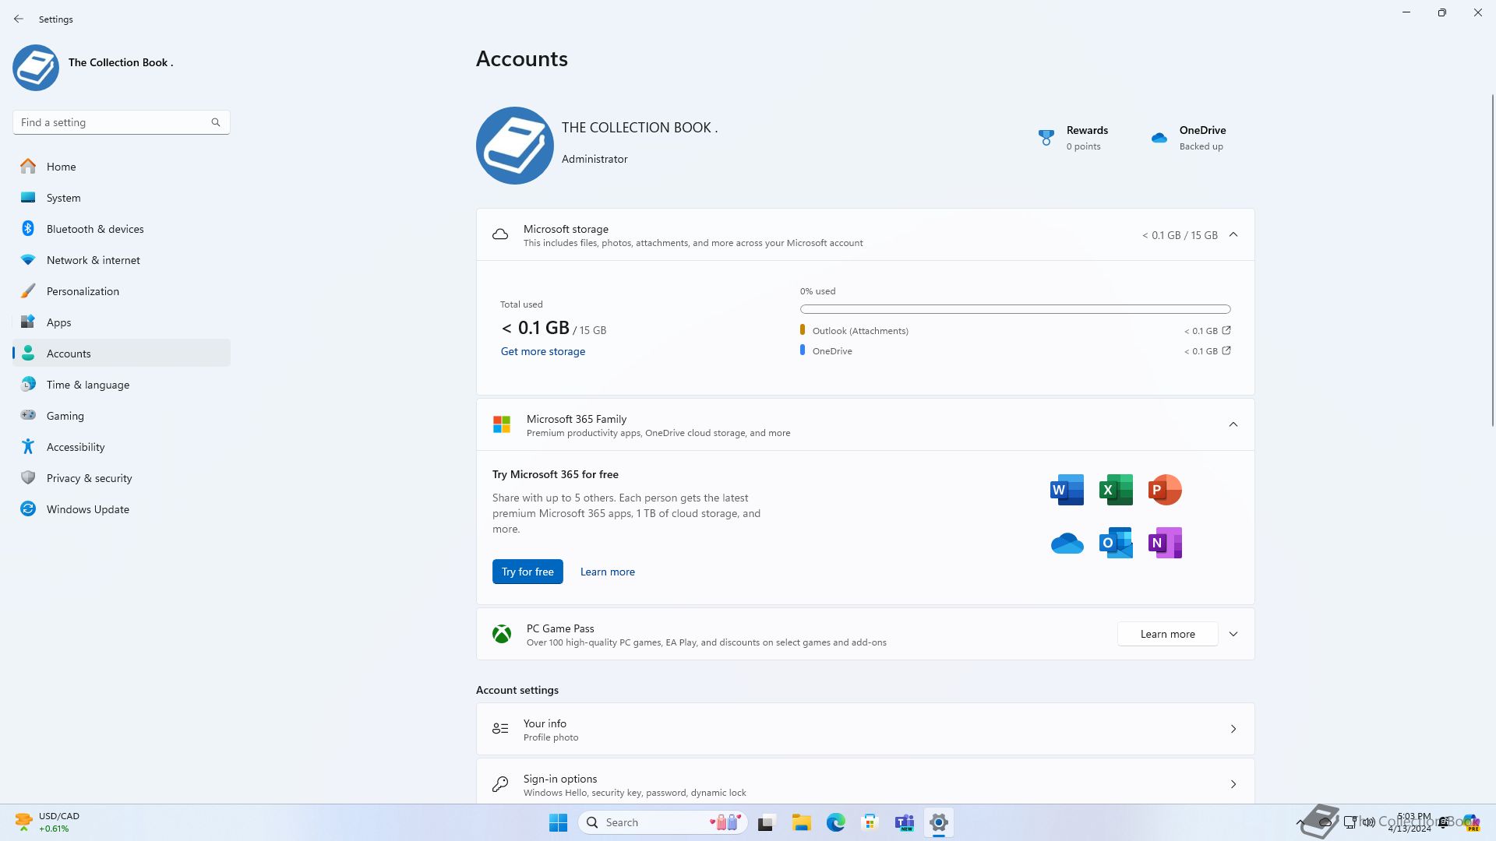Select Personalization in the sidebar
This screenshot has width=1496, height=841.
[122, 291]
